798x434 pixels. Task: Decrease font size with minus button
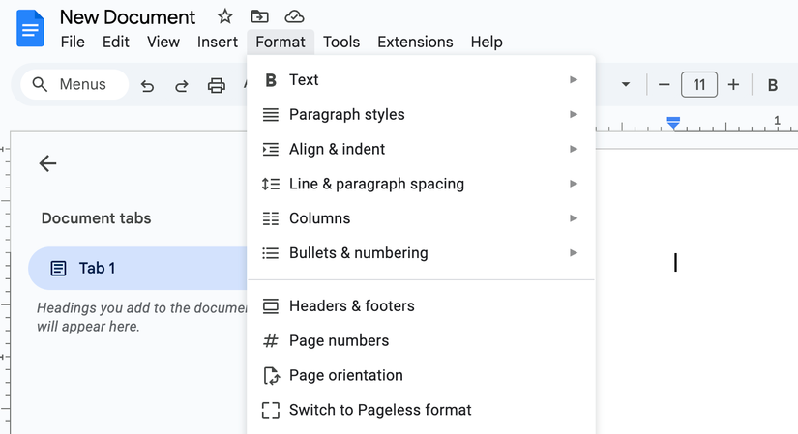point(664,85)
